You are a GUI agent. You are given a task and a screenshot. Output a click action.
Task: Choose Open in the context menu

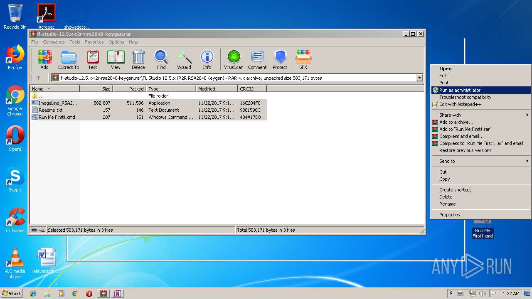[481, 69]
